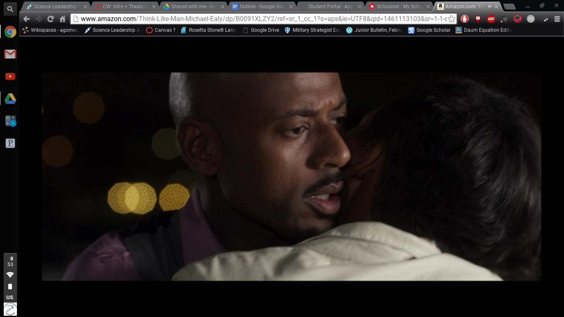Click the movie video player frame
Viewport: 564px width, 317px height.
(291, 177)
